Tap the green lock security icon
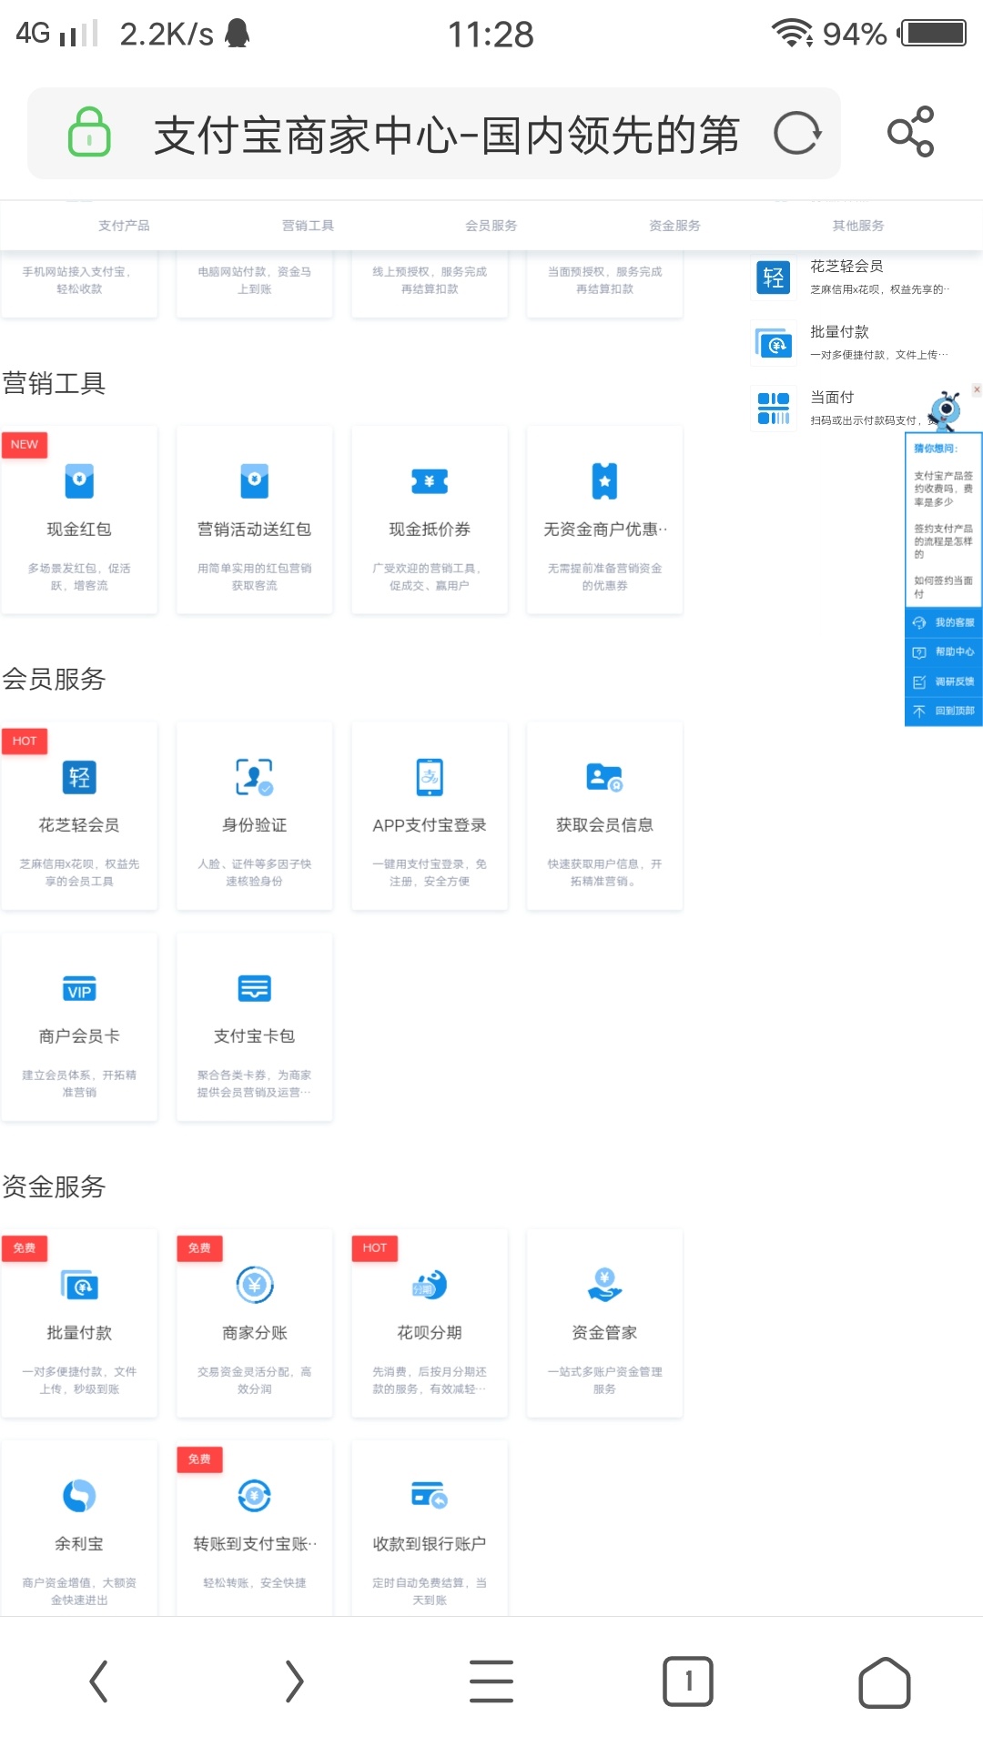The image size is (983, 1747). pyautogui.click(x=89, y=133)
